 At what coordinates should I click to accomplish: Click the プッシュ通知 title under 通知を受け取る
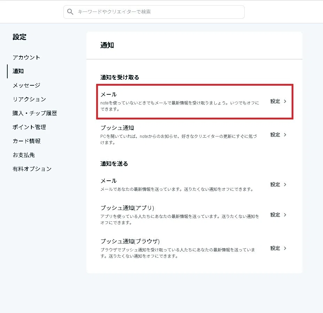click(117, 128)
